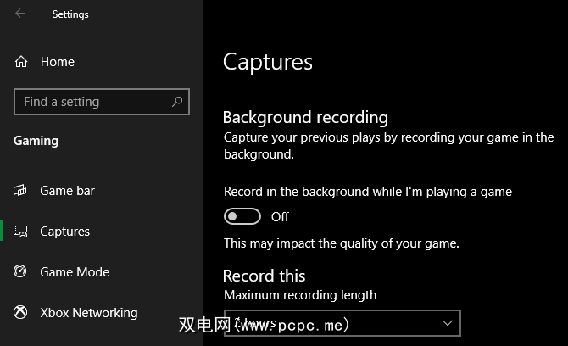
Task: Click the Home house icon
Action: tap(22, 62)
